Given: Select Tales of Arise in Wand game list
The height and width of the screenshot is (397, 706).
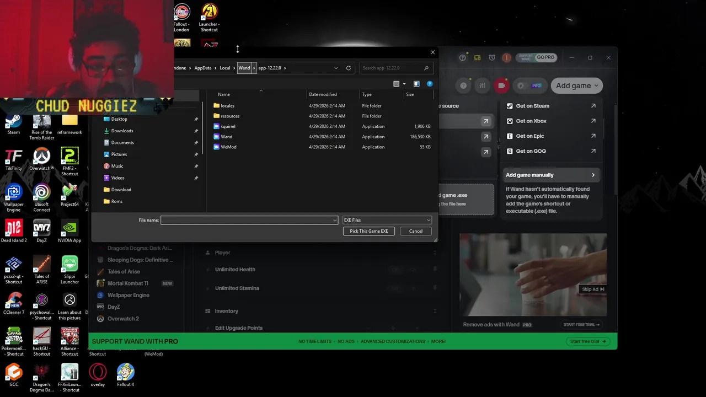Looking at the screenshot, I should [124, 271].
